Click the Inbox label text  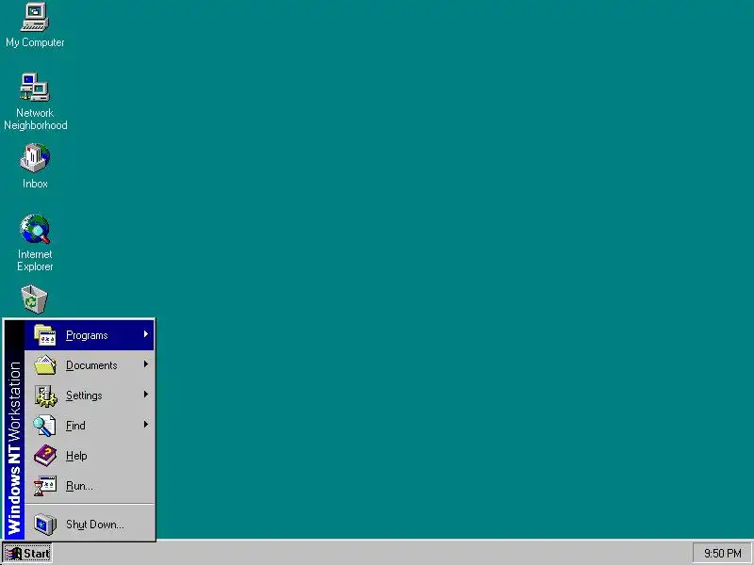pyautogui.click(x=35, y=184)
